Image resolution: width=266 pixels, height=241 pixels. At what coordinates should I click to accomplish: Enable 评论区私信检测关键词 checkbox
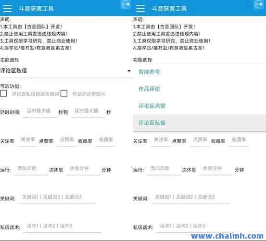click(3, 94)
